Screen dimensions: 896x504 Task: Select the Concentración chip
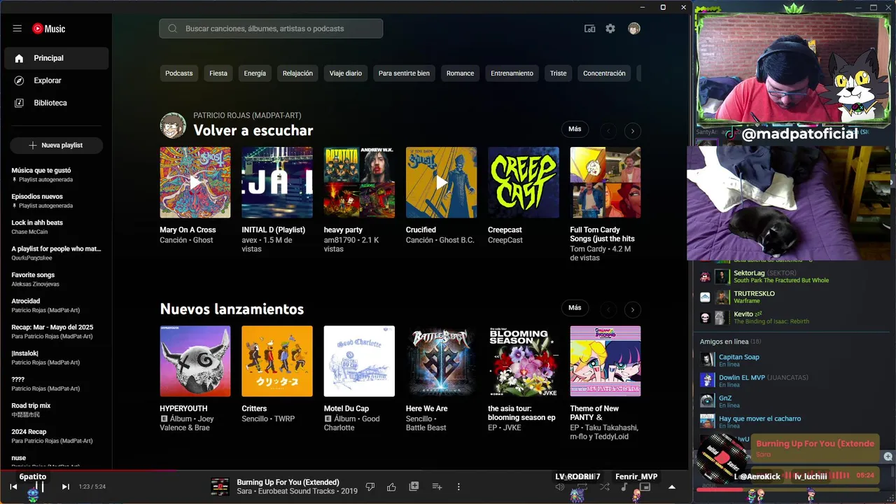click(604, 73)
